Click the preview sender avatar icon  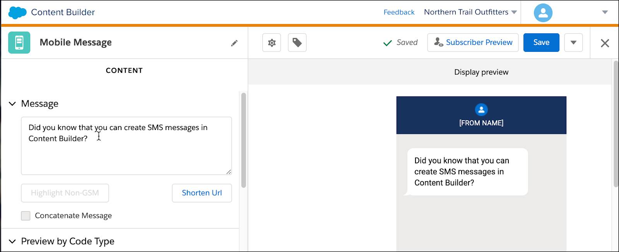(481, 110)
